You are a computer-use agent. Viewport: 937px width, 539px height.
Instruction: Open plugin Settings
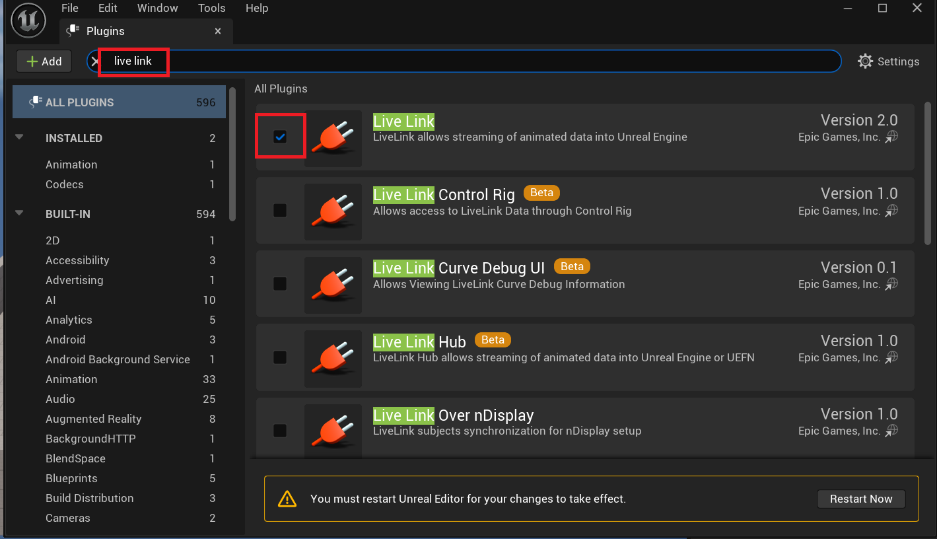click(x=889, y=61)
